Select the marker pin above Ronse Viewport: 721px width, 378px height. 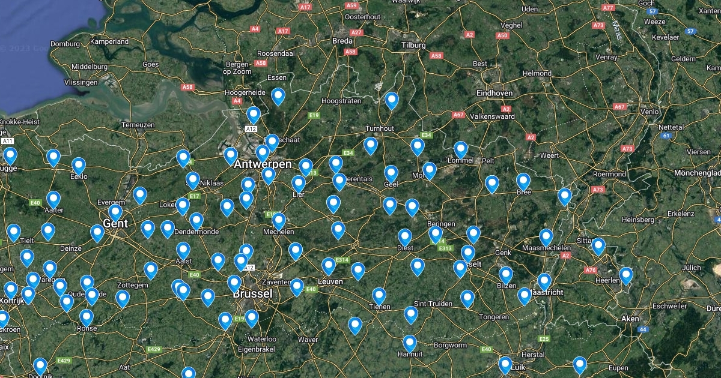87,317
